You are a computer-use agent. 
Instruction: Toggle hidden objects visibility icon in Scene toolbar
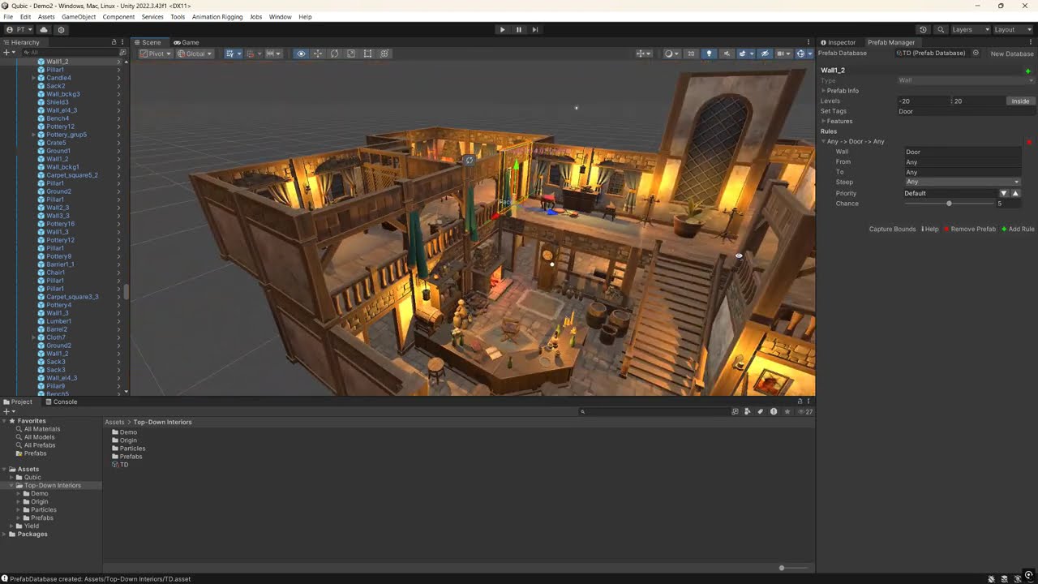[765, 54]
